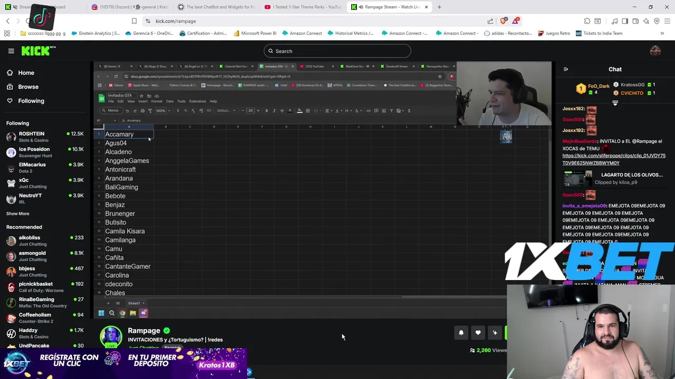
Task: Click the Rampage channel name
Action: (x=144, y=331)
